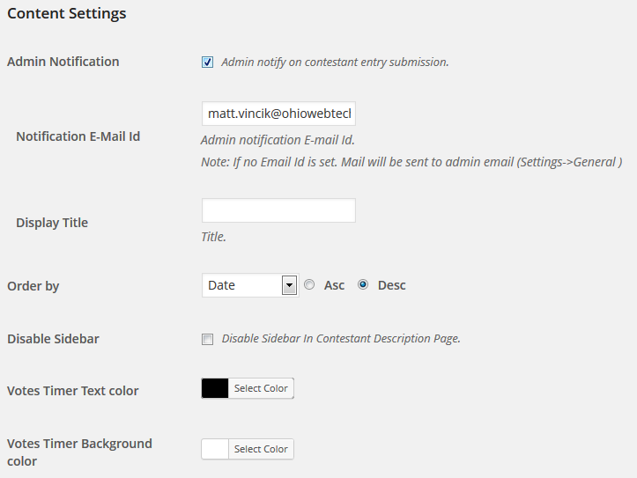This screenshot has width=637, height=478.
Task: Click Select Color for Timer Background color
Action: [x=261, y=449]
